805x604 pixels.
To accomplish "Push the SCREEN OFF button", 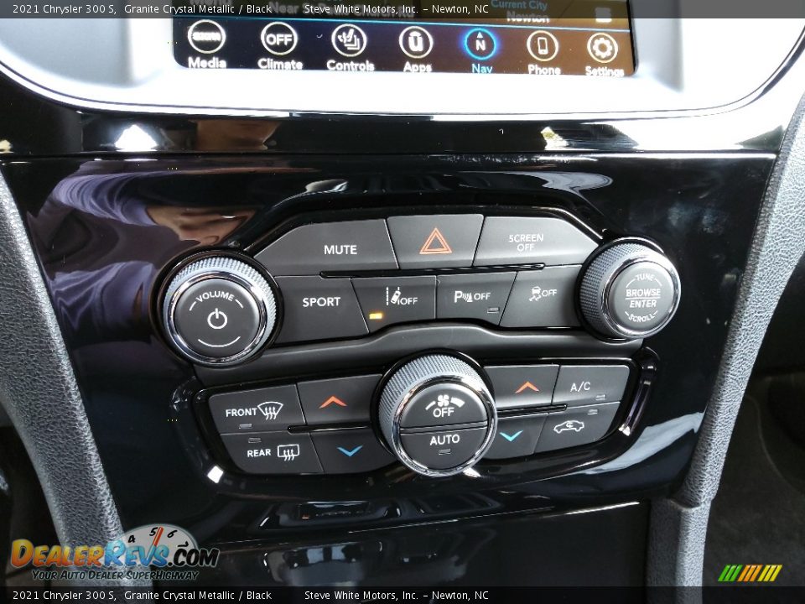I will pyautogui.click(x=532, y=242).
